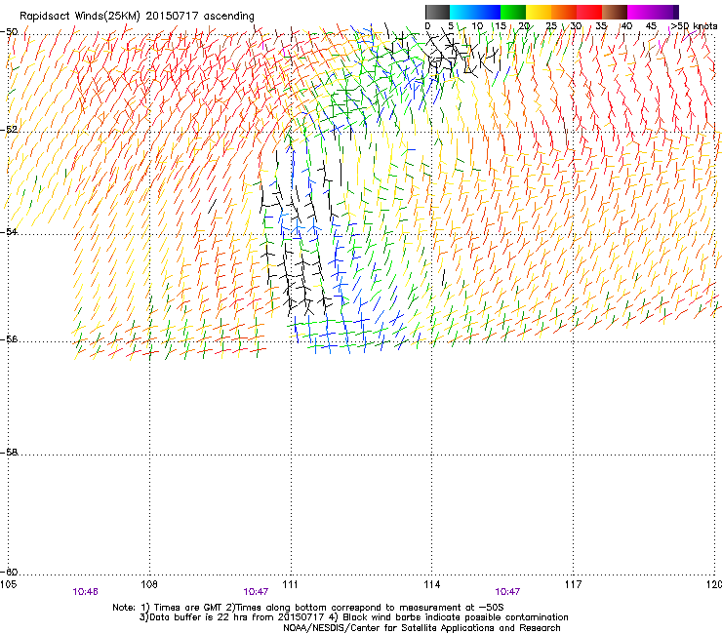Image resolution: width=722 pixels, height=634 pixels.
Task: Click the gray 0-5 knots legend segment
Action: (437, 12)
